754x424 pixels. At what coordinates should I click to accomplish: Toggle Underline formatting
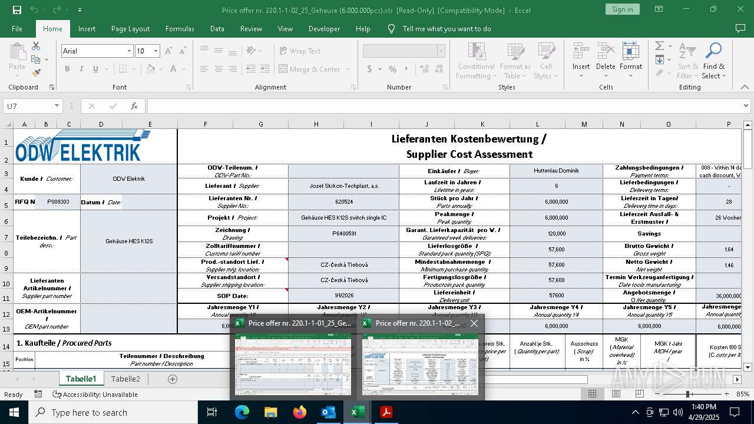(95, 69)
